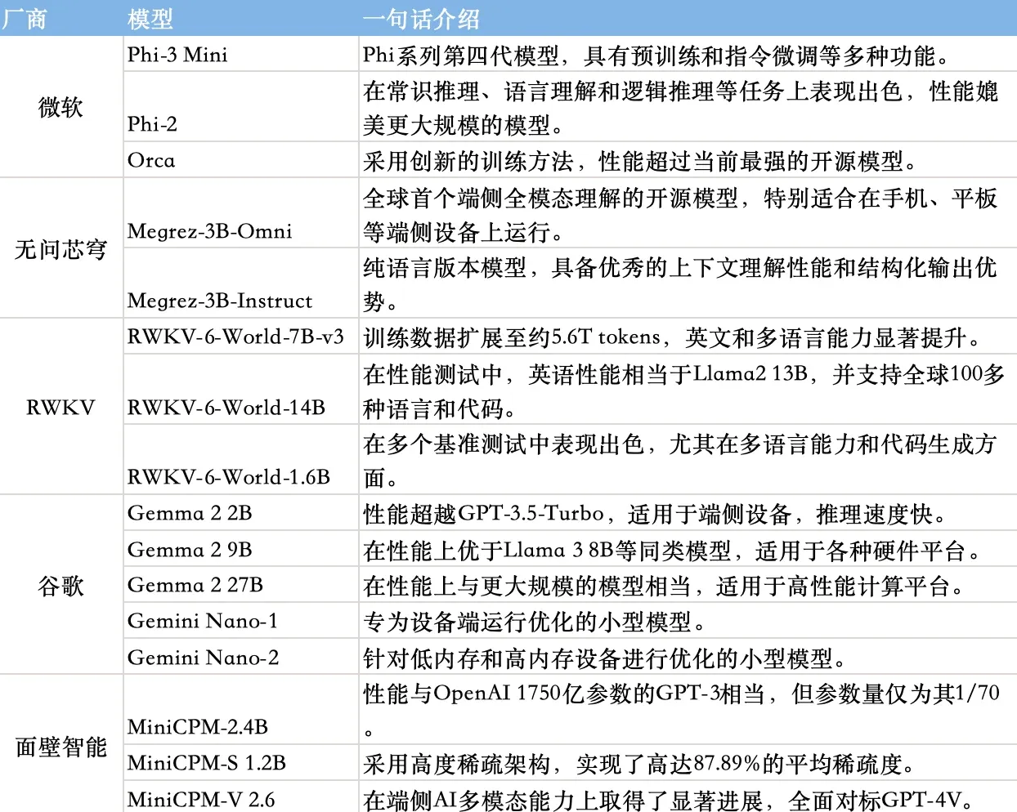Select the Megrez-3B-Omni model entry
The image size is (1017, 812).
[x=207, y=231]
